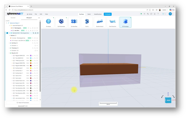This screenshot has width=186, height=118.
Task: Open a new browser tab
Action: tap(31, 6)
